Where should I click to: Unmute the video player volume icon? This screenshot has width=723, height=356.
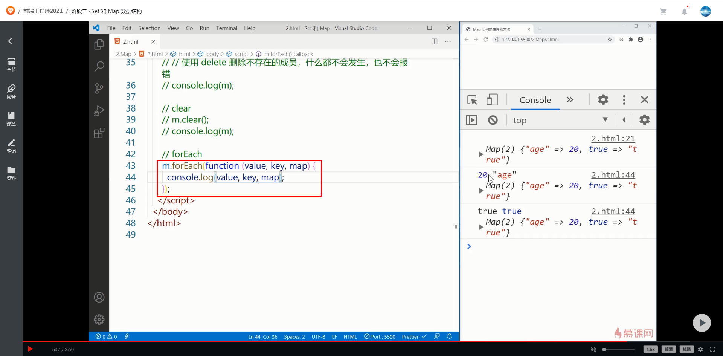[x=593, y=349]
